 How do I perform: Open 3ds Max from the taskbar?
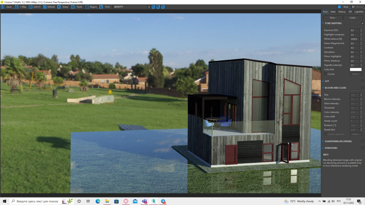pos(154,201)
